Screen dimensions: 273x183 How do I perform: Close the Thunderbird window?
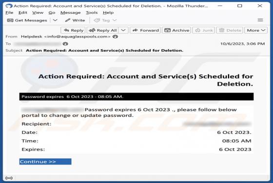click(x=260, y=6)
